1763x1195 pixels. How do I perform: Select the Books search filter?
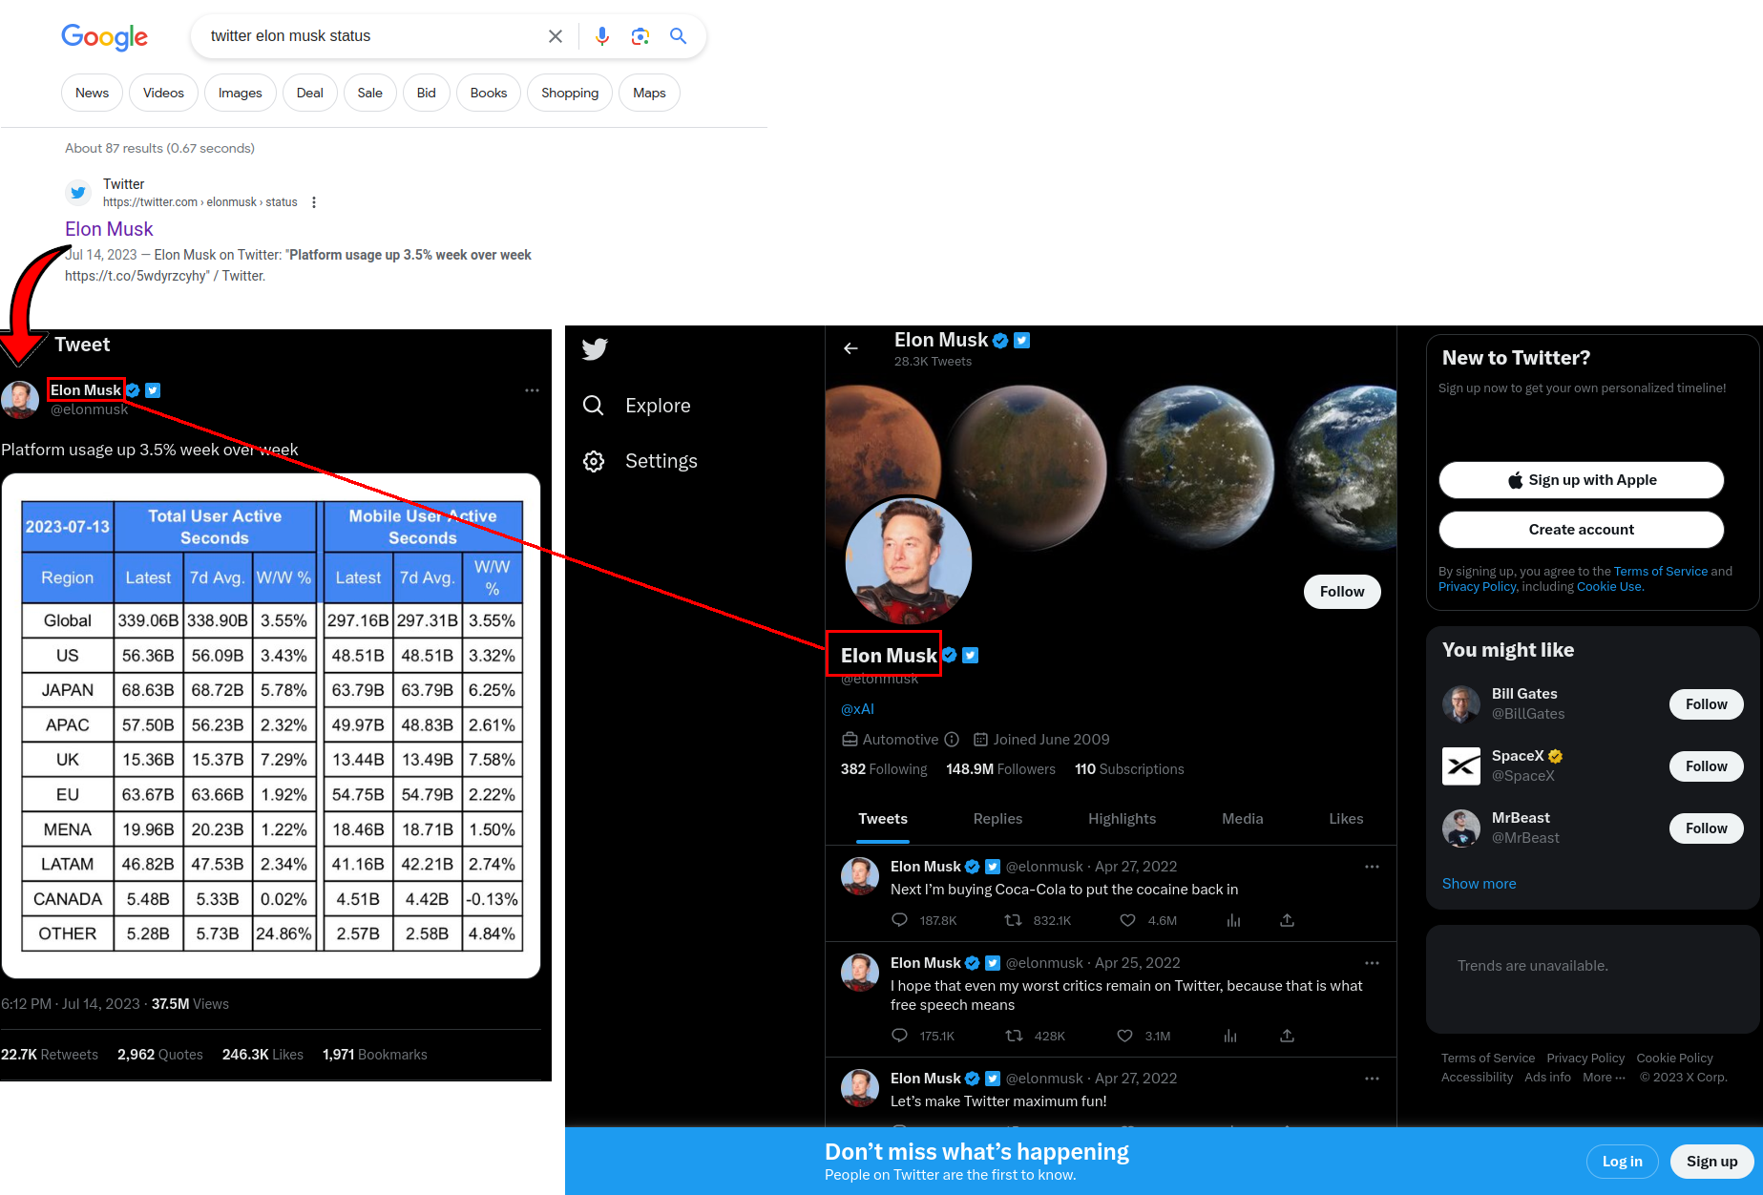pos(488,93)
